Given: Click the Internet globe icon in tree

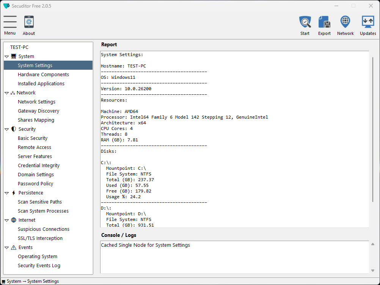Looking at the screenshot, I should coord(14,220).
